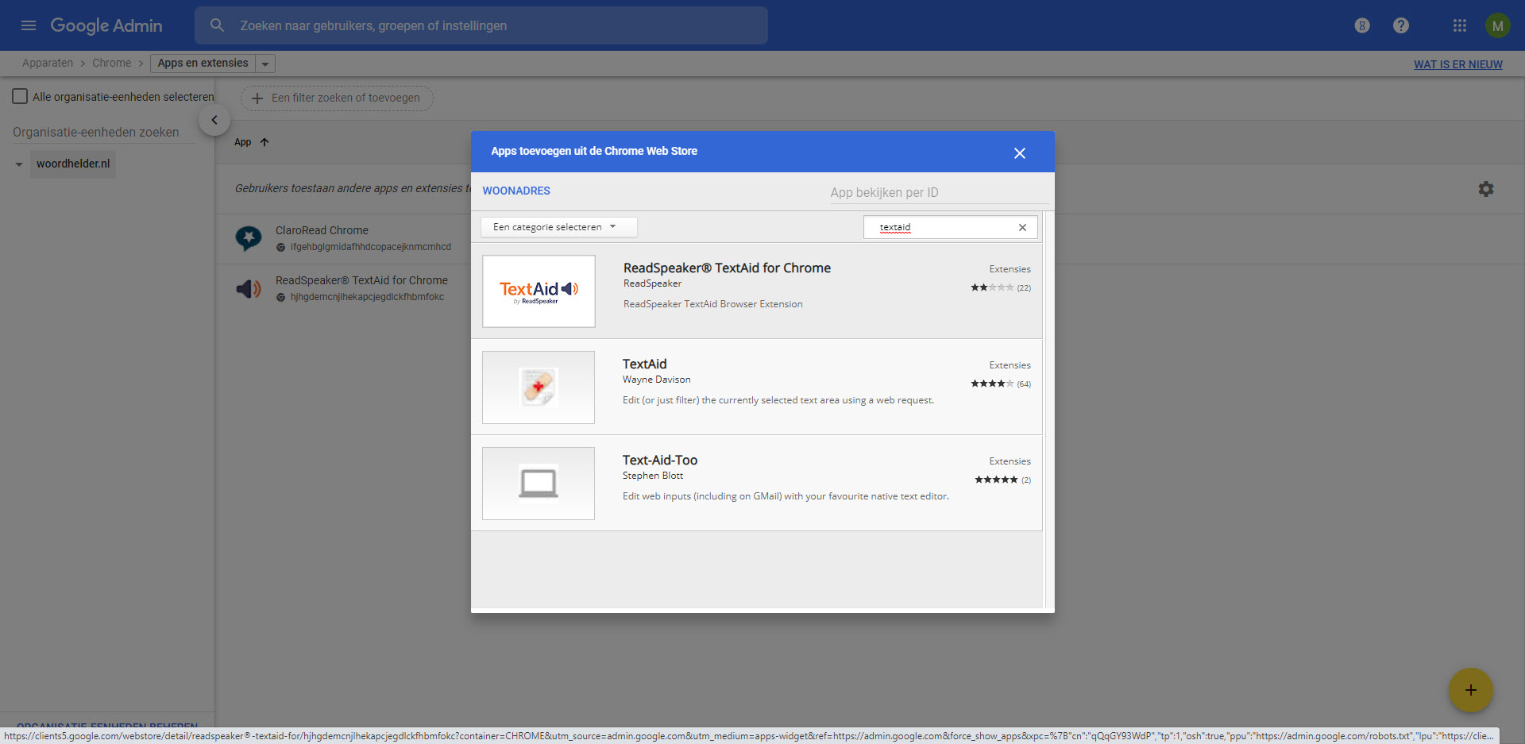Collapse the woordhelder.nl tree arrow
This screenshot has width=1525, height=744.
pos(19,164)
